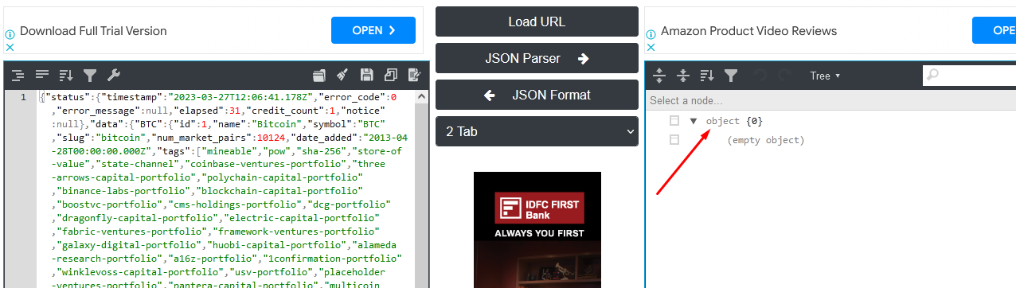Image resolution: width=1016 pixels, height=288 pixels.
Task: Click the open file folder icon
Action: pyautogui.click(x=319, y=76)
